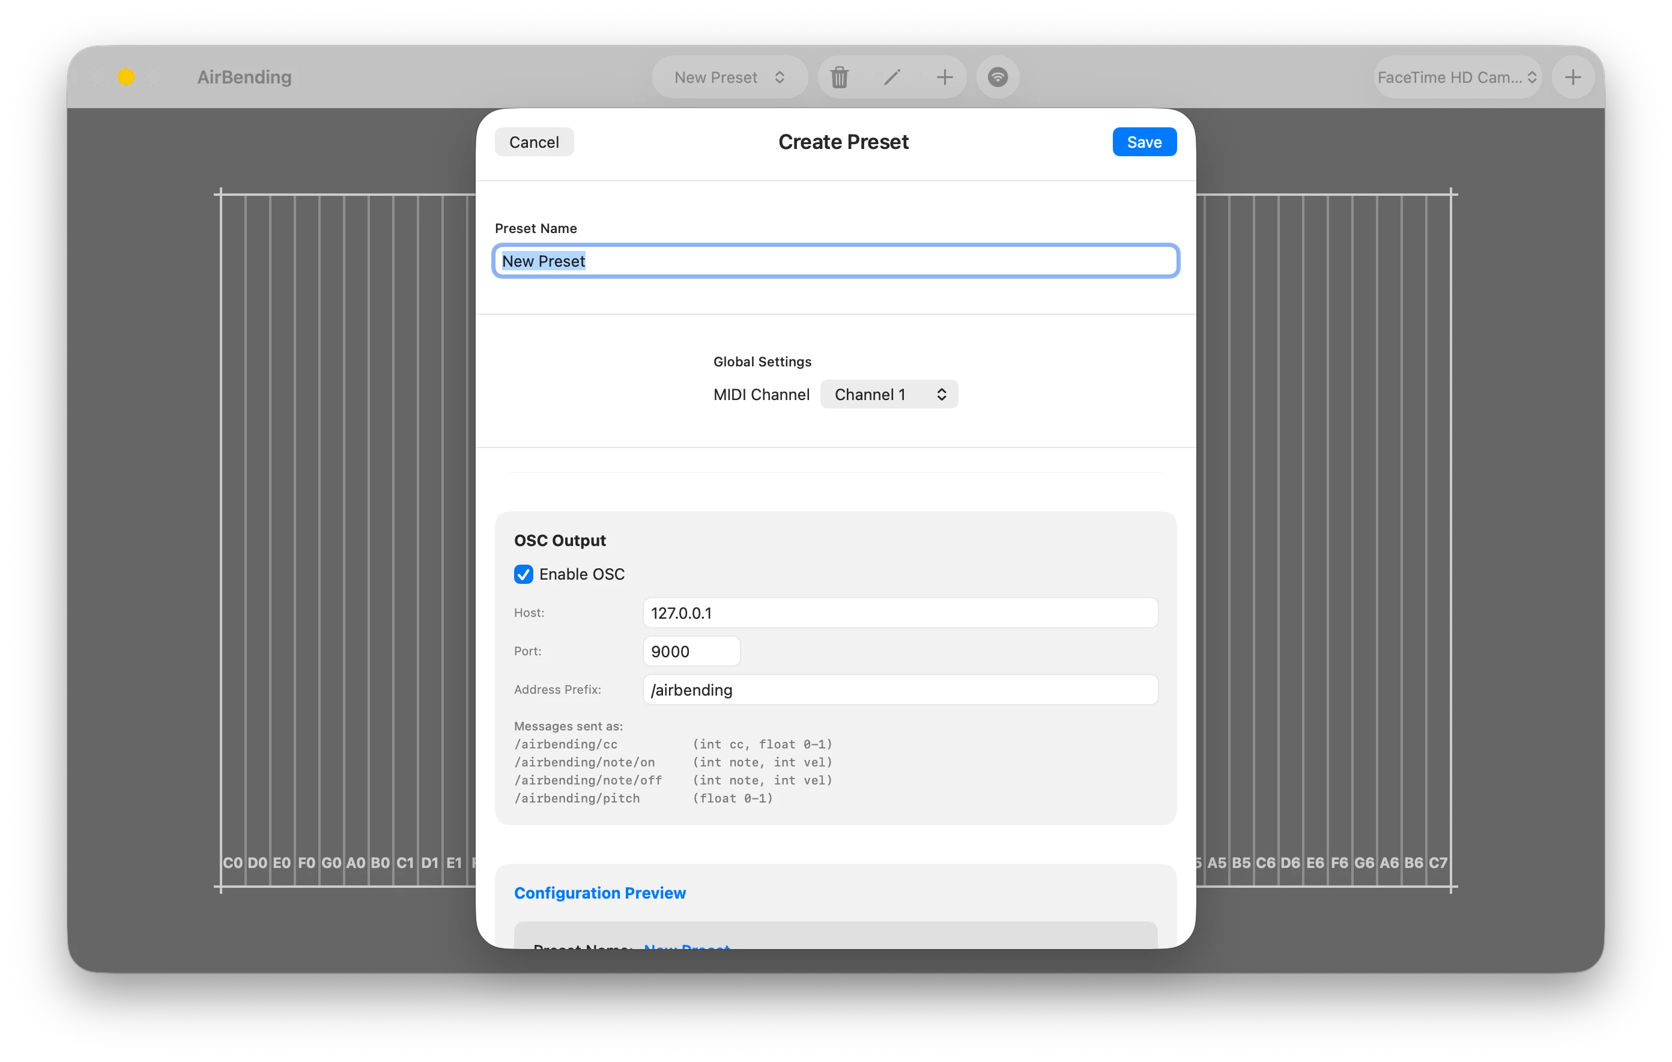Image resolution: width=1672 pixels, height=1062 pixels.
Task: Cancel the Create Preset dialog
Action: pyautogui.click(x=533, y=142)
